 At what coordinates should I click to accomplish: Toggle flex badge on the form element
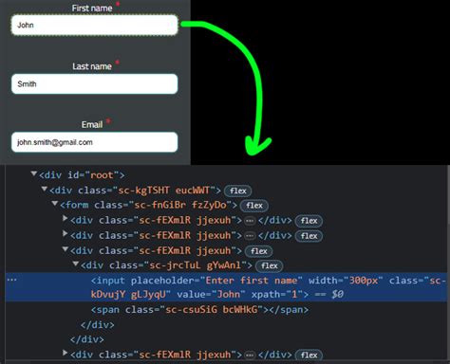point(254,206)
